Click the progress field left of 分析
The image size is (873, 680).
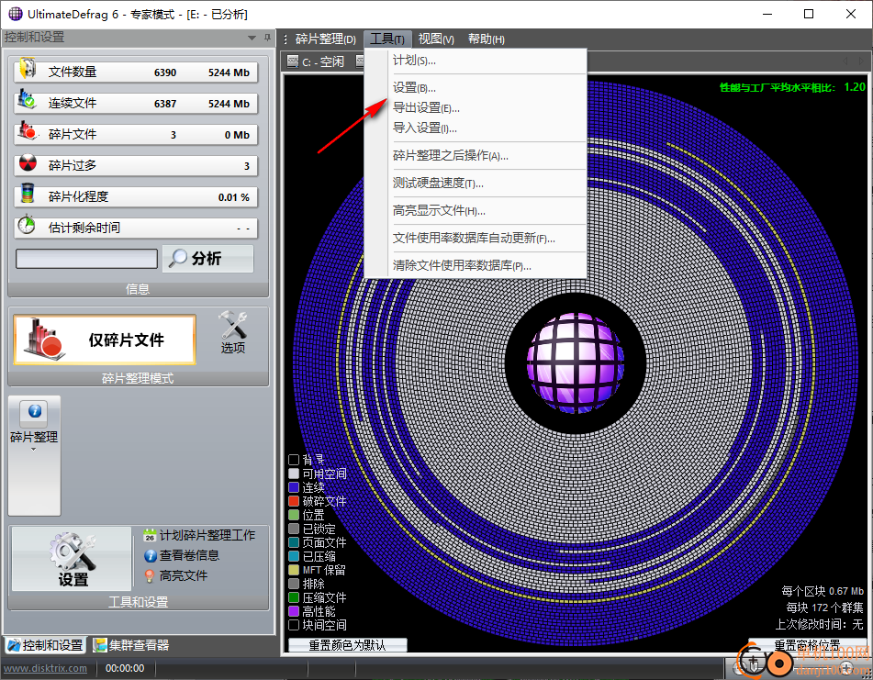(87, 259)
